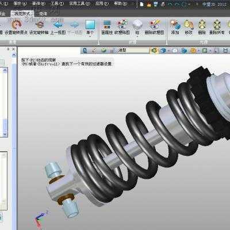Click the redo arrow in title bar
230x230 pixels.
click(x=177, y=4)
